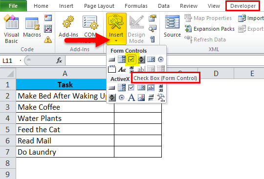Open the Visual Basic editor
The image size is (264, 179).
[11, 29]
